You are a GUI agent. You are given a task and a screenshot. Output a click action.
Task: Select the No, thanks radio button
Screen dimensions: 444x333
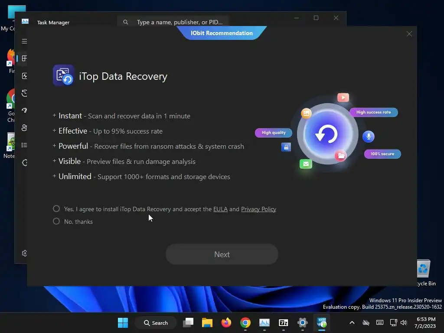[56, 221]
